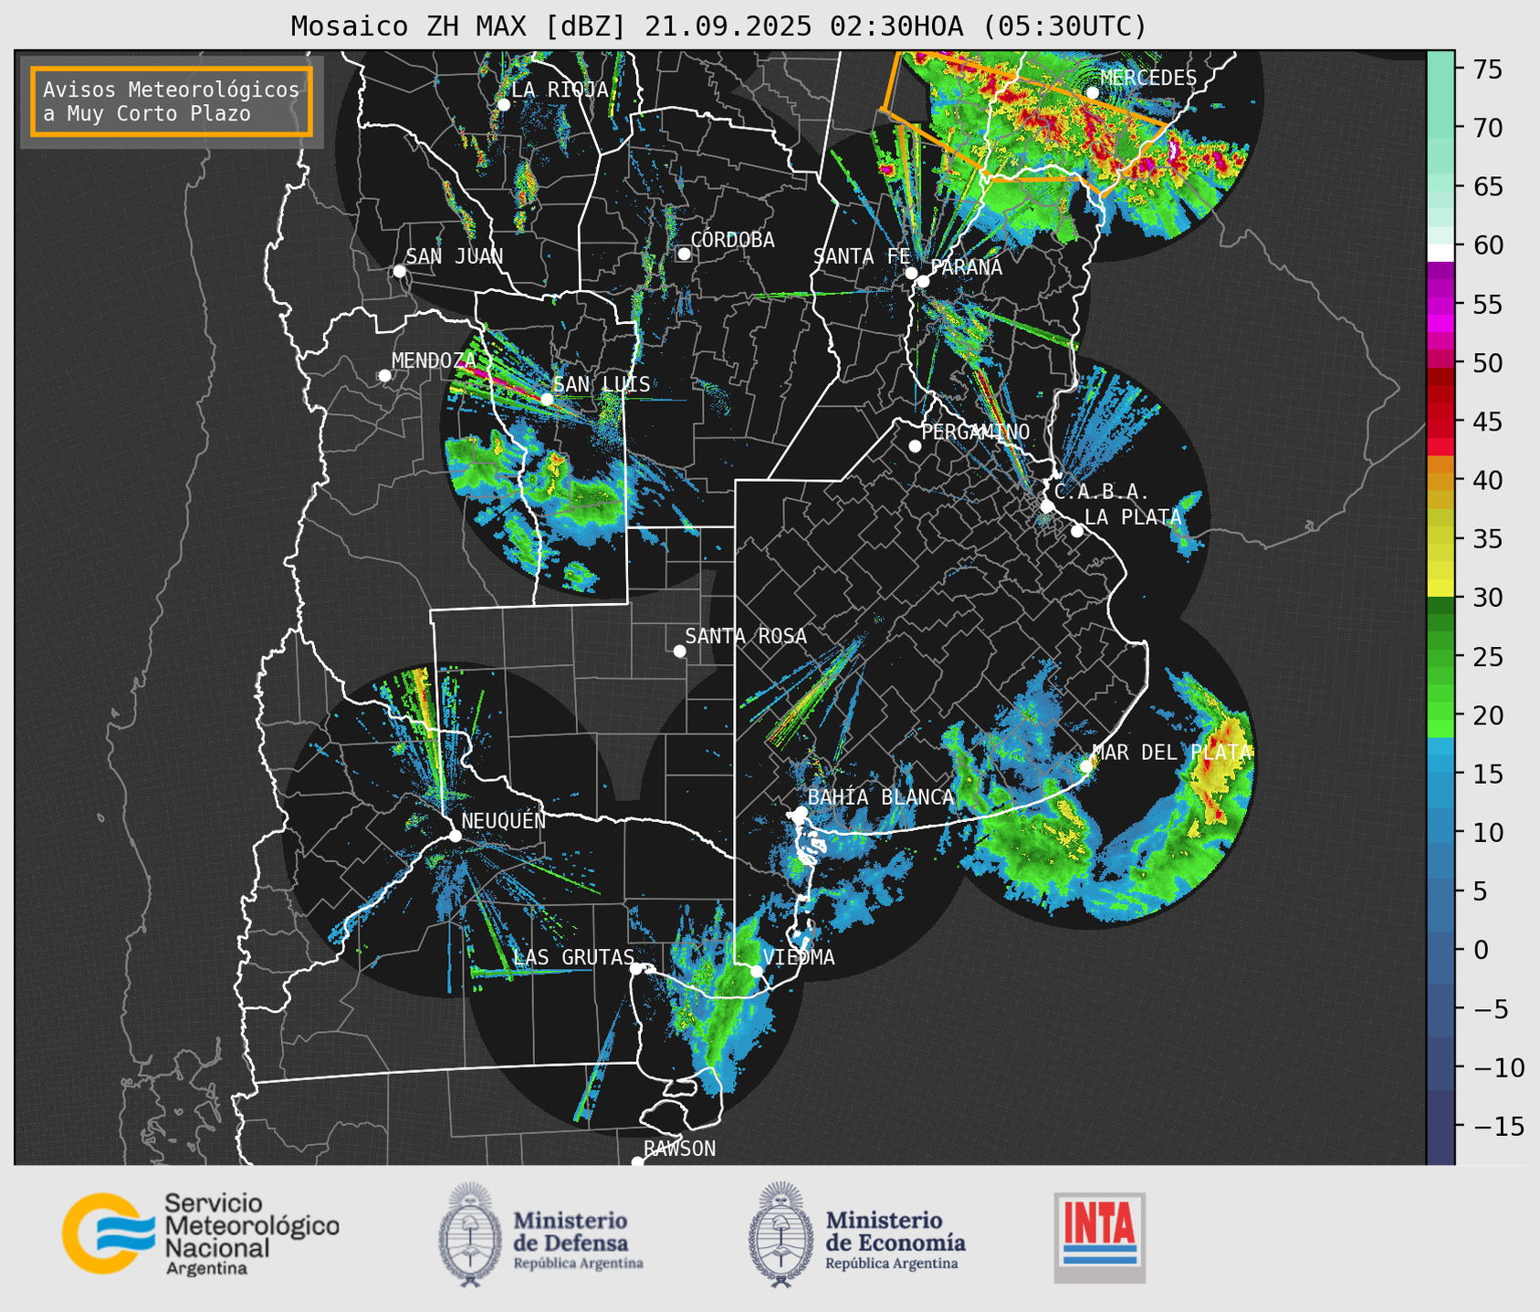1540x1312 pixels.
Task: Click the green 25 dBZ color band
Action: click(1440, 656)
